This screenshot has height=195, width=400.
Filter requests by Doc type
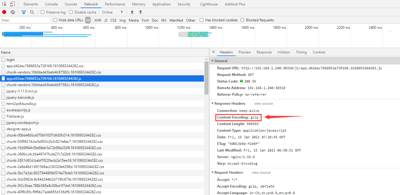(x=155, y=20)
